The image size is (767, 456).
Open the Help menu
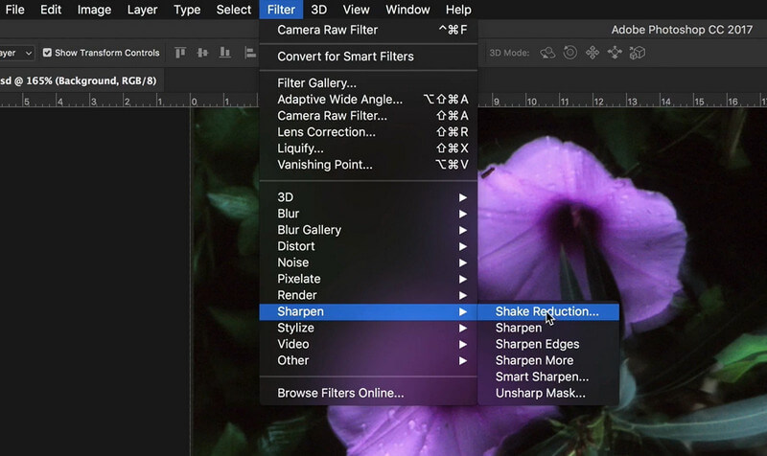pos(458,10)
